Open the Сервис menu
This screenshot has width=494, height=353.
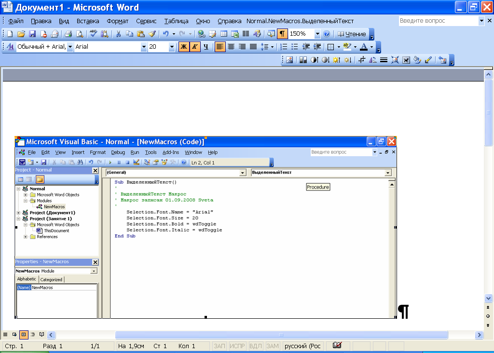(146, 21)
